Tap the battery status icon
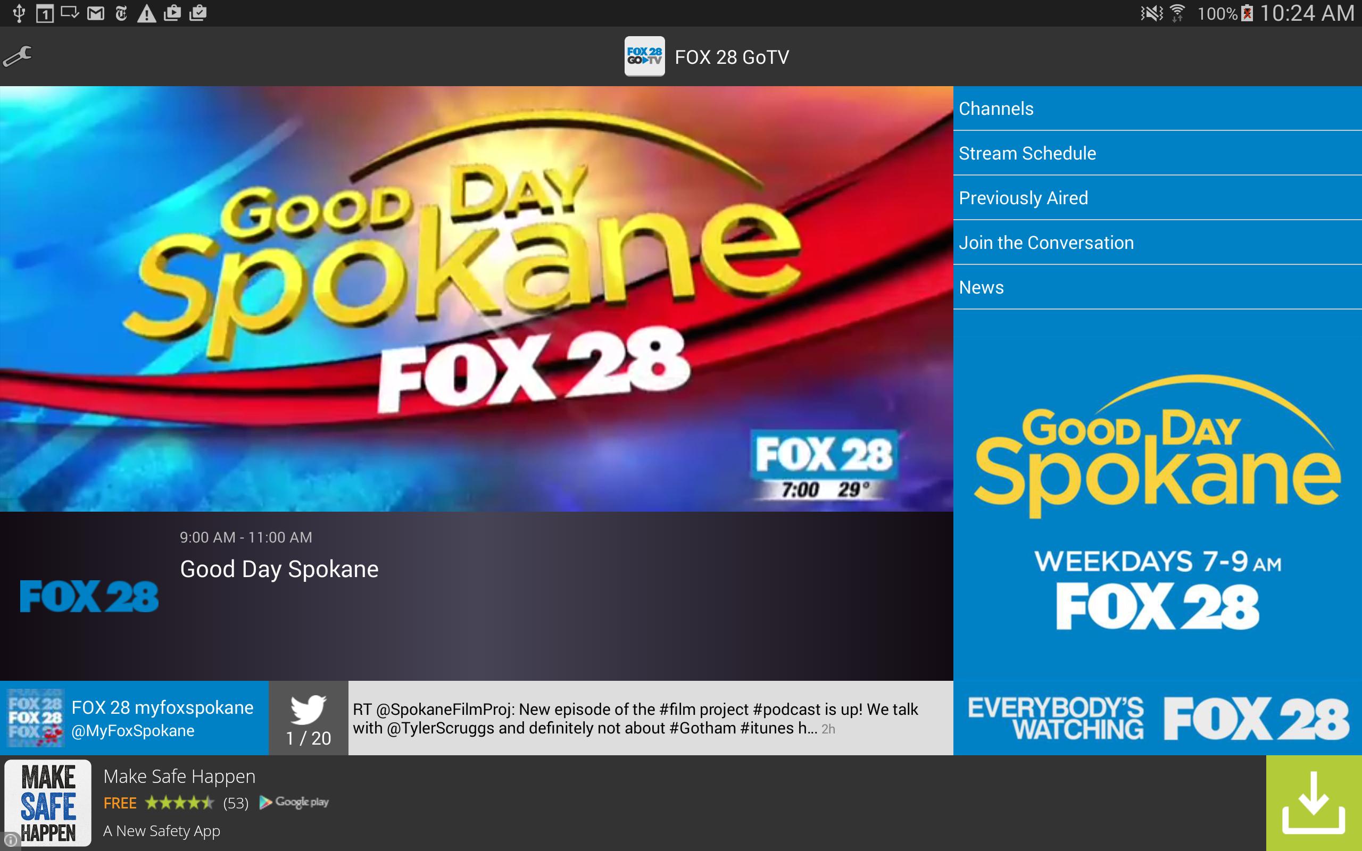1362x851 pixels. pyautogui.click(x=1247, y=13)
